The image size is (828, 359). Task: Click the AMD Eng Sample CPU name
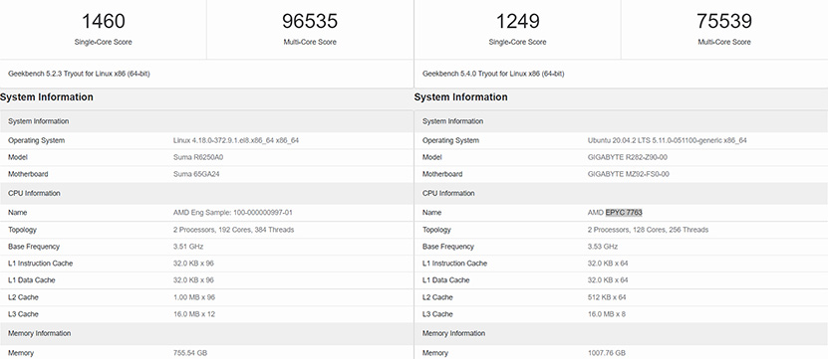tap(233, 213)
